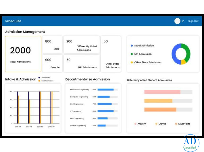Click the Computer Engineering progress bar

(x=107, y=97)
